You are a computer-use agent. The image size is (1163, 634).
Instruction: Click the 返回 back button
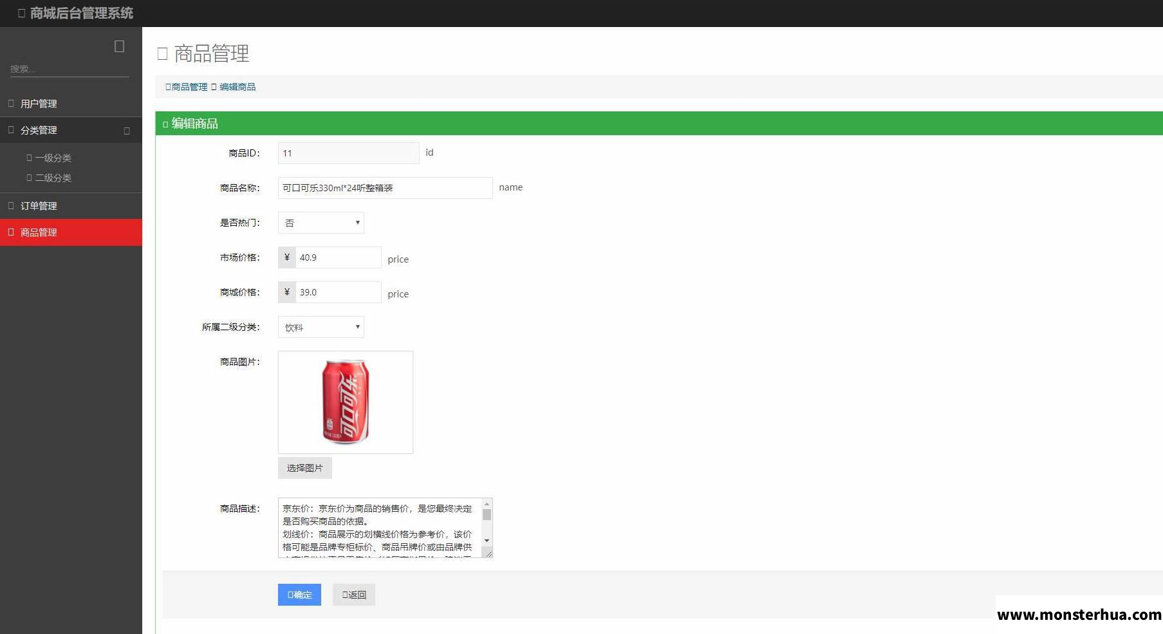(x=354, y=595)
